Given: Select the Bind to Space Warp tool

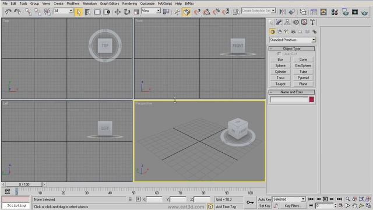Looking at the screenshot, I should pyautogui.click(x=47, y=12).
